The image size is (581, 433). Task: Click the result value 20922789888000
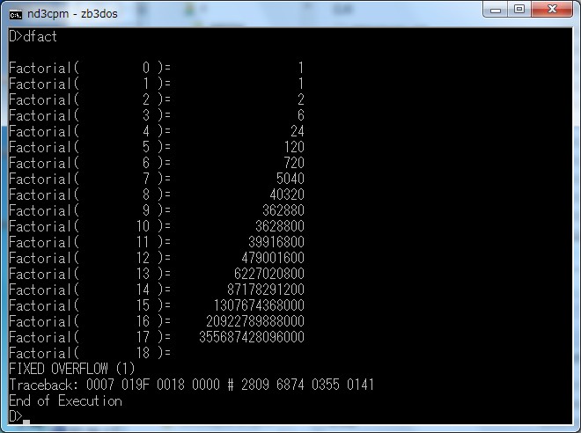255,321
